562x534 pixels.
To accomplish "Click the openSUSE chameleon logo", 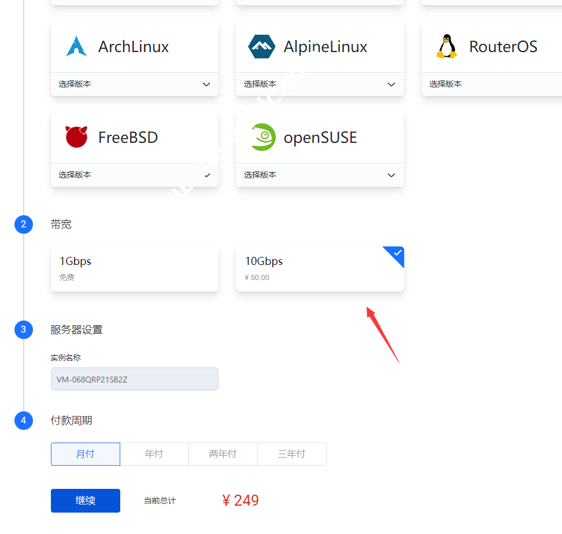I will point(264,137).
